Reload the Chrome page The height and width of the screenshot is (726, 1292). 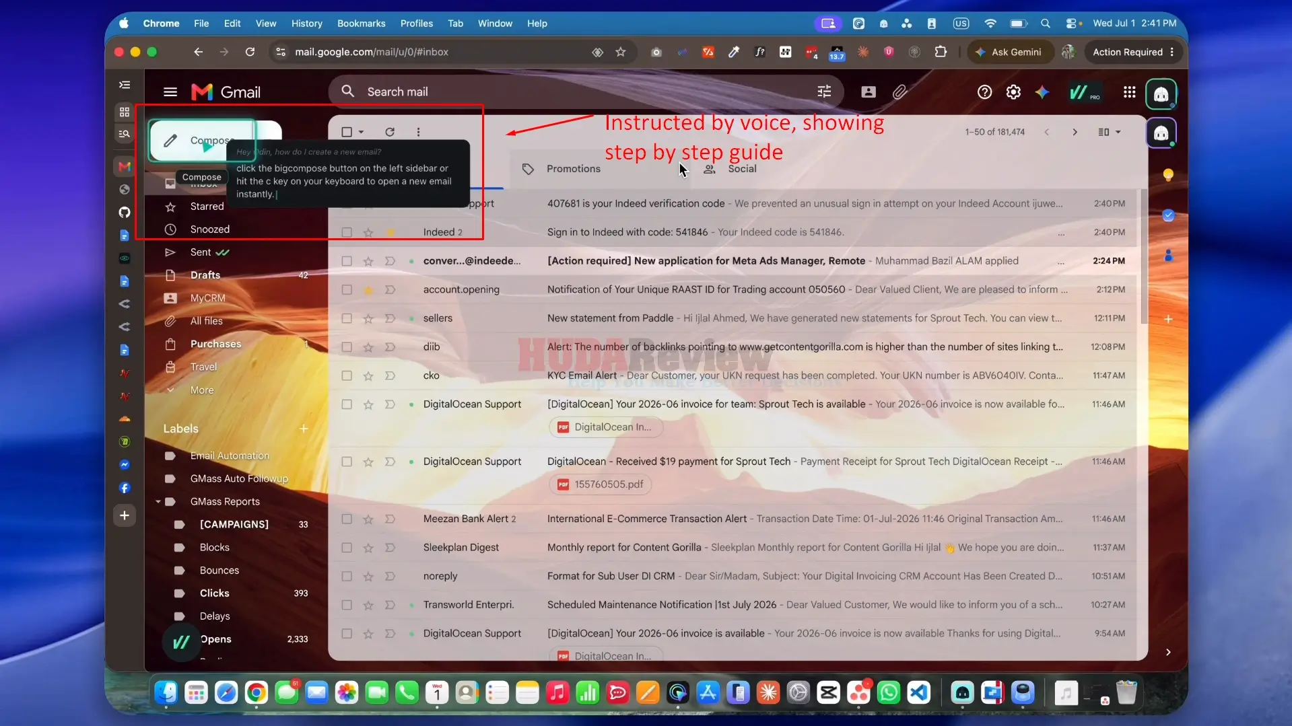[250, 52]
